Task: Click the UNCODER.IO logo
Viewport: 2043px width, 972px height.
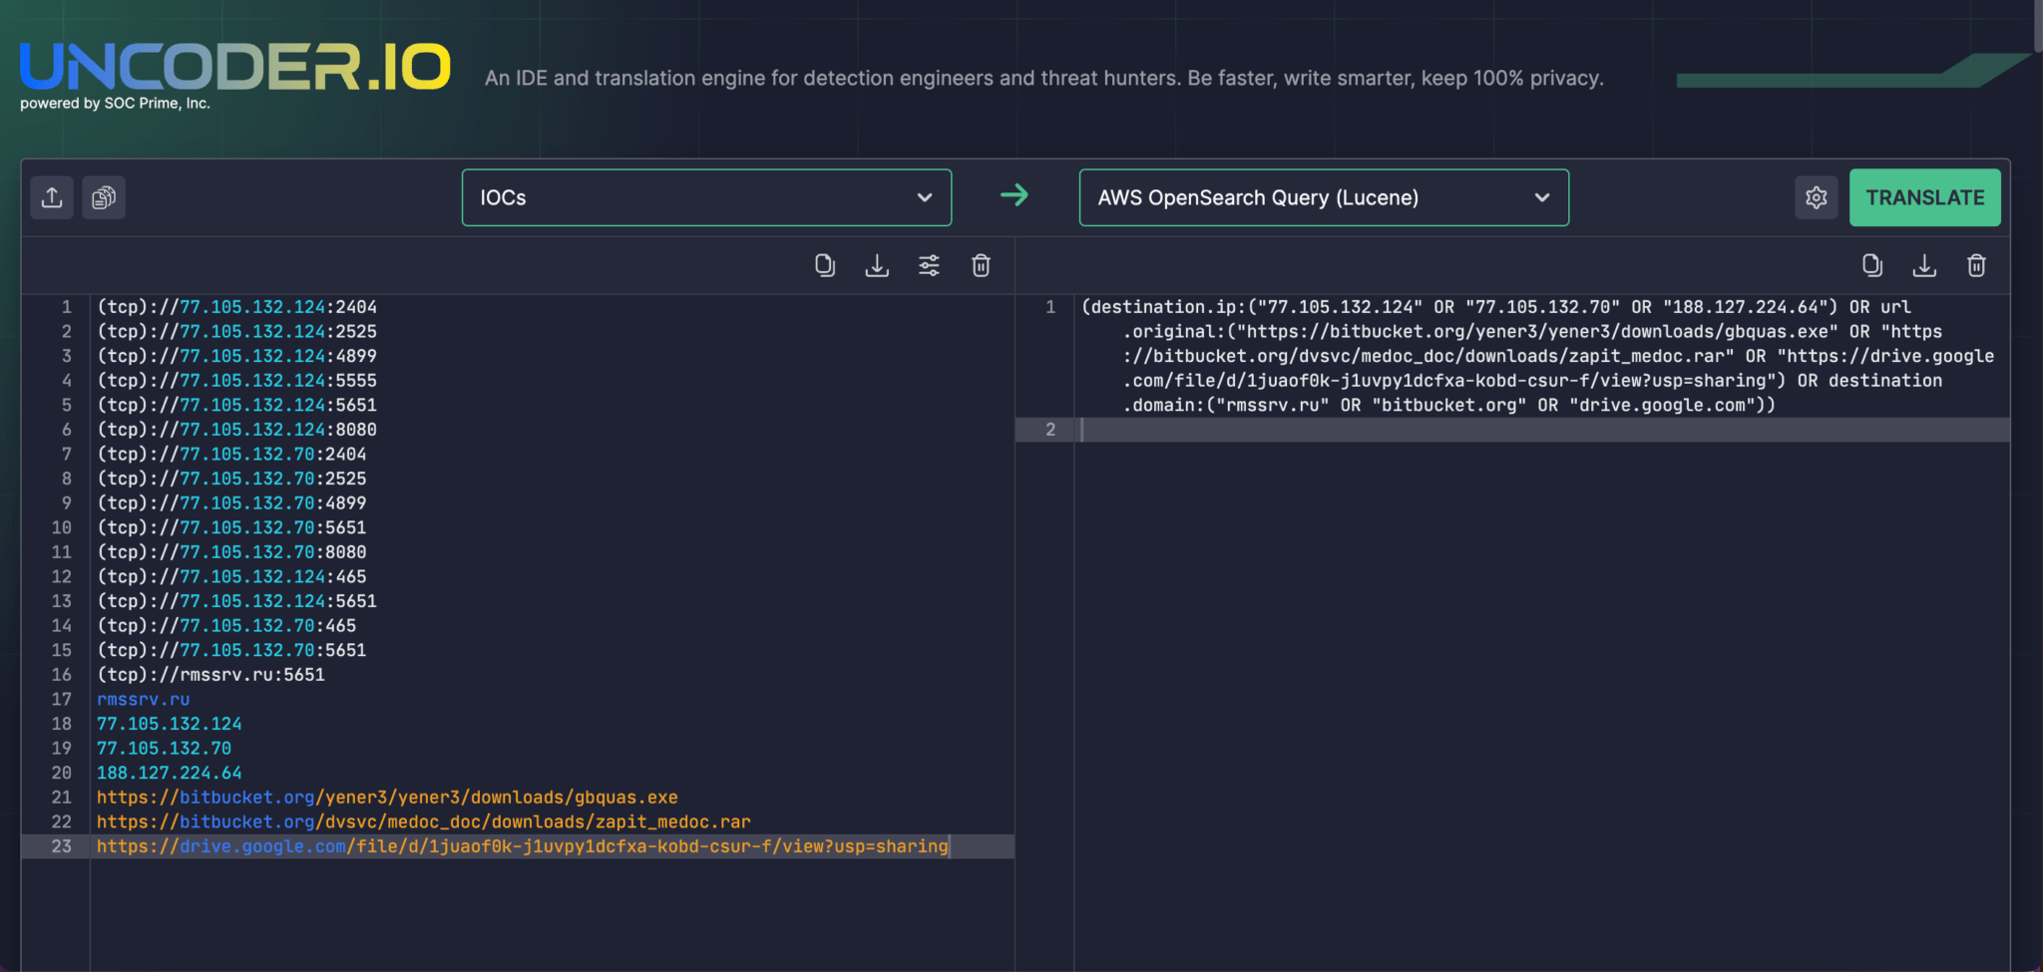Action: tap(235, 68)
